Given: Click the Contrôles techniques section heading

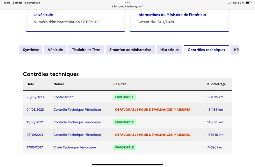Looking at the screenshot, I should (x=51, y=74).
